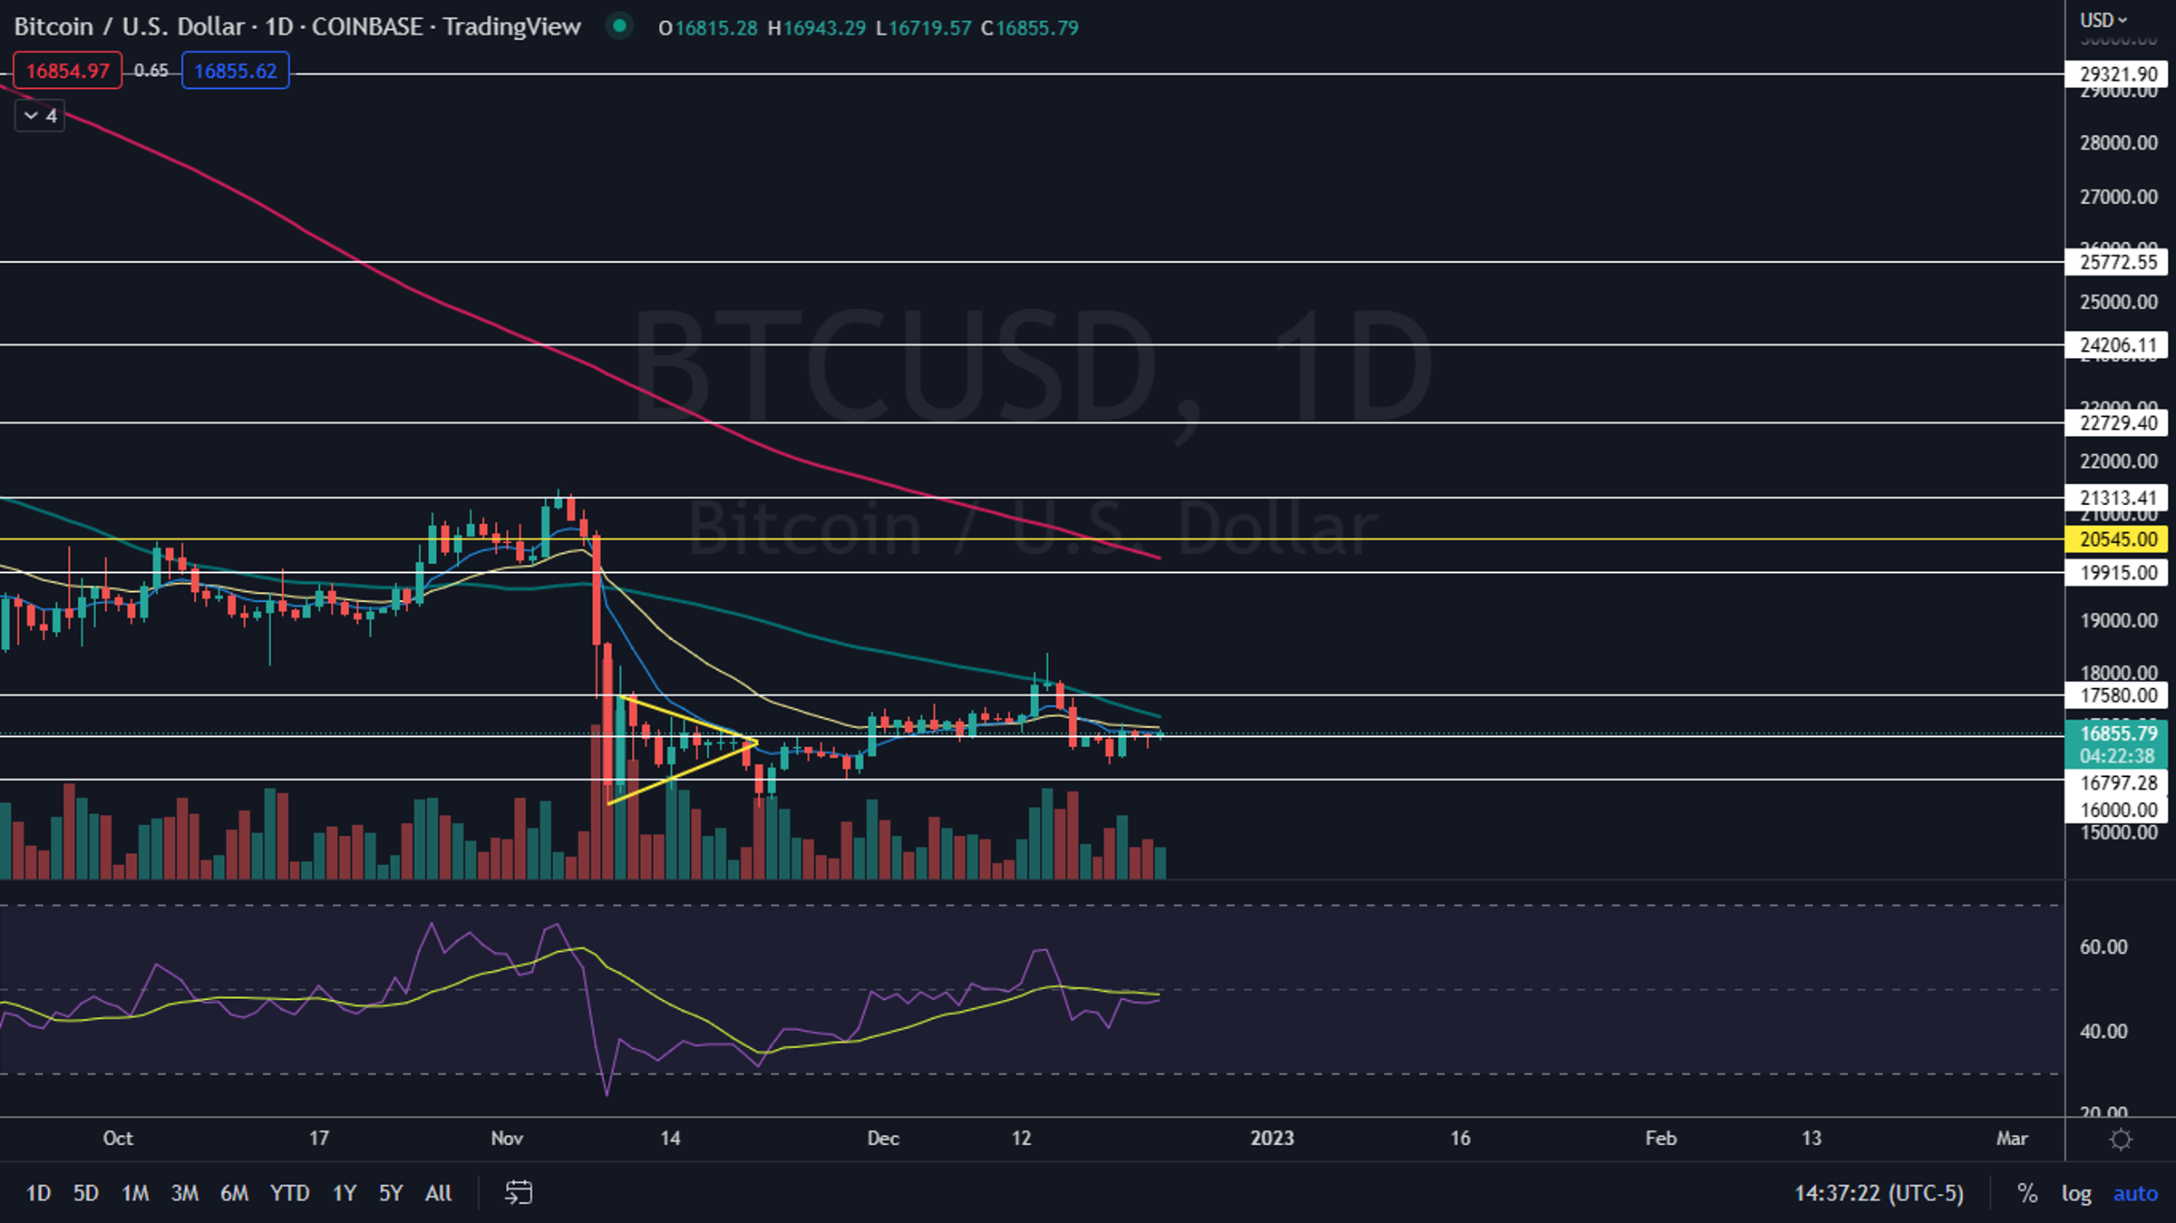This screenshot has height=1223, width=2176.
Task: Toggle log scale mode
Action: coord(2075,1193)
